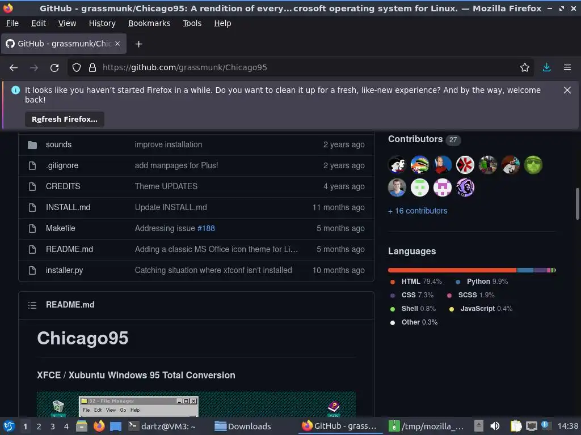Open the Tools menu
The width and height of the screenshot is (581, 435).
point(192,23)
